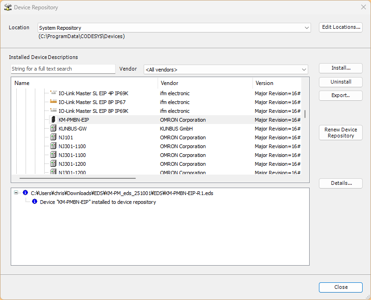Click the Device Repository title bar icon
Image resolution: width=371 pixels, height=300 pixels.
(7, 7)
